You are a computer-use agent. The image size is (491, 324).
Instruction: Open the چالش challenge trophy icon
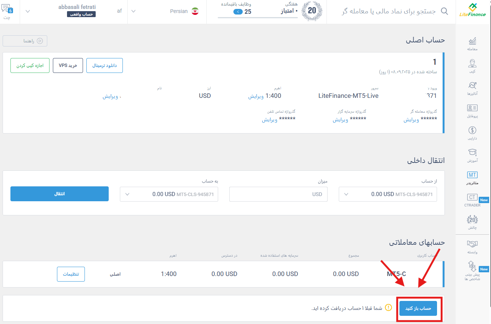(472, 220)
